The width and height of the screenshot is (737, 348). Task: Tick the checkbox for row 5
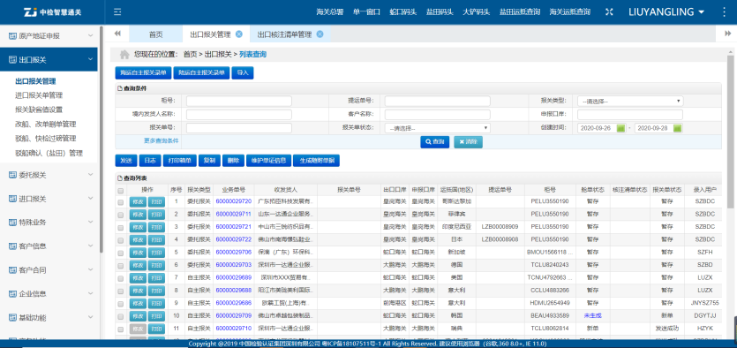tap(121, 253)
